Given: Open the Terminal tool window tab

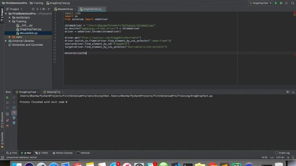Looking at the screenshot, I should point(83,153).
